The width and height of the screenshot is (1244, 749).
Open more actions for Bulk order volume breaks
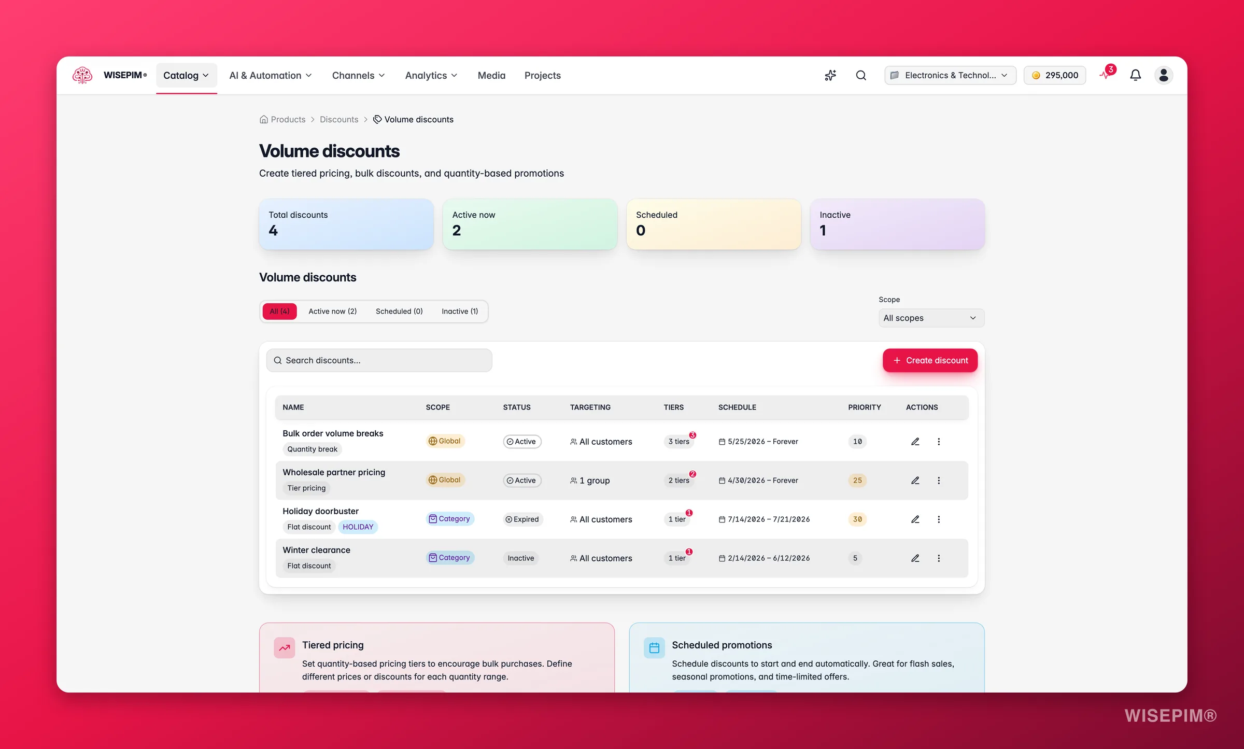pos(939,442)
